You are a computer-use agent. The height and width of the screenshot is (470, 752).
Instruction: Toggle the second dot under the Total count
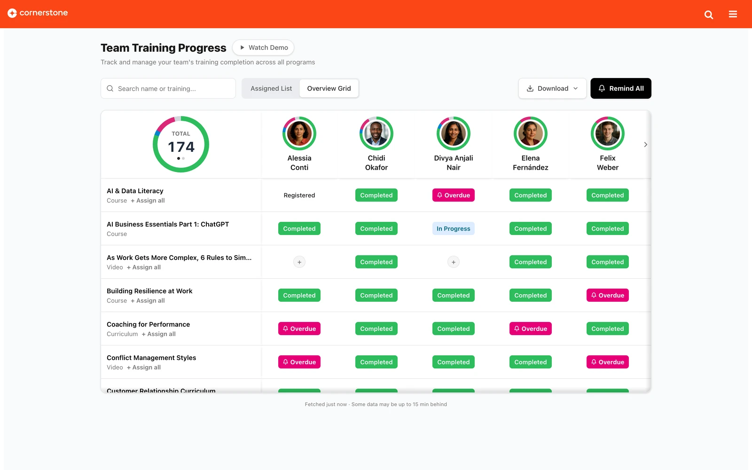pos(183,158)
